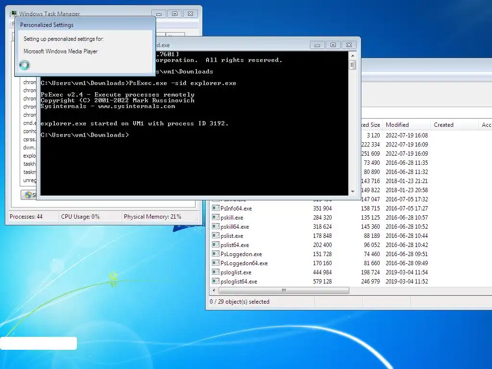492x369 pixels.
Task: Click the pskill64.exe file icon
Action: click(215, 226)
